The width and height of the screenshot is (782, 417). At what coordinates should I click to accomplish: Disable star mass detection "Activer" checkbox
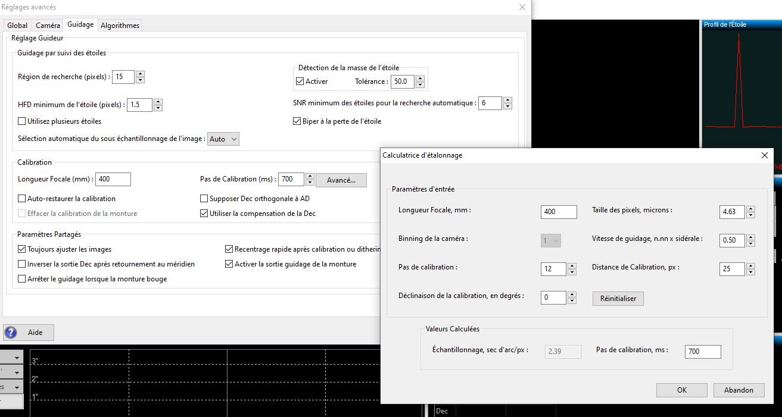[x=299, y=81]
